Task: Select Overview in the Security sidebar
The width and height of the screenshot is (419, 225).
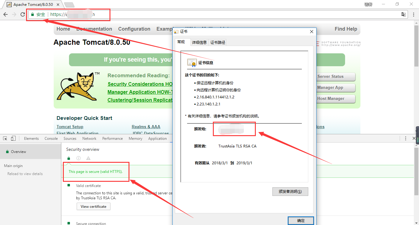Action: click(x=31, y=152)
